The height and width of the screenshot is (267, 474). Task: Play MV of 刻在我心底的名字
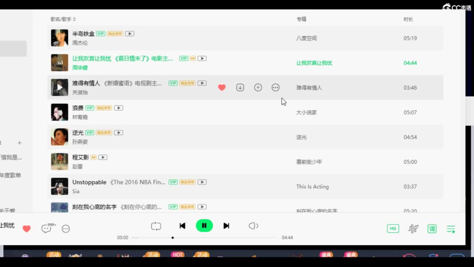tap(202, 207)
